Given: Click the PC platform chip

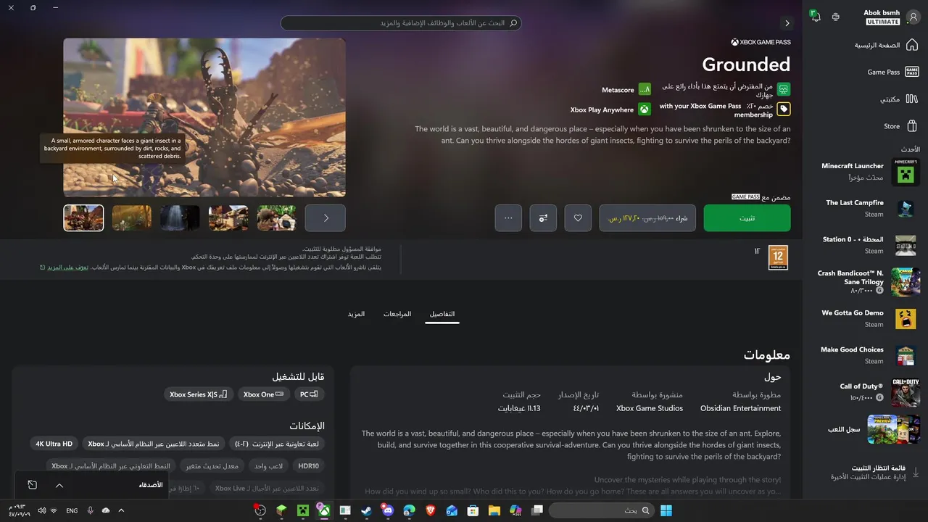Looking at the screenshot, I should pyautogui.click(x=309, y=394).
